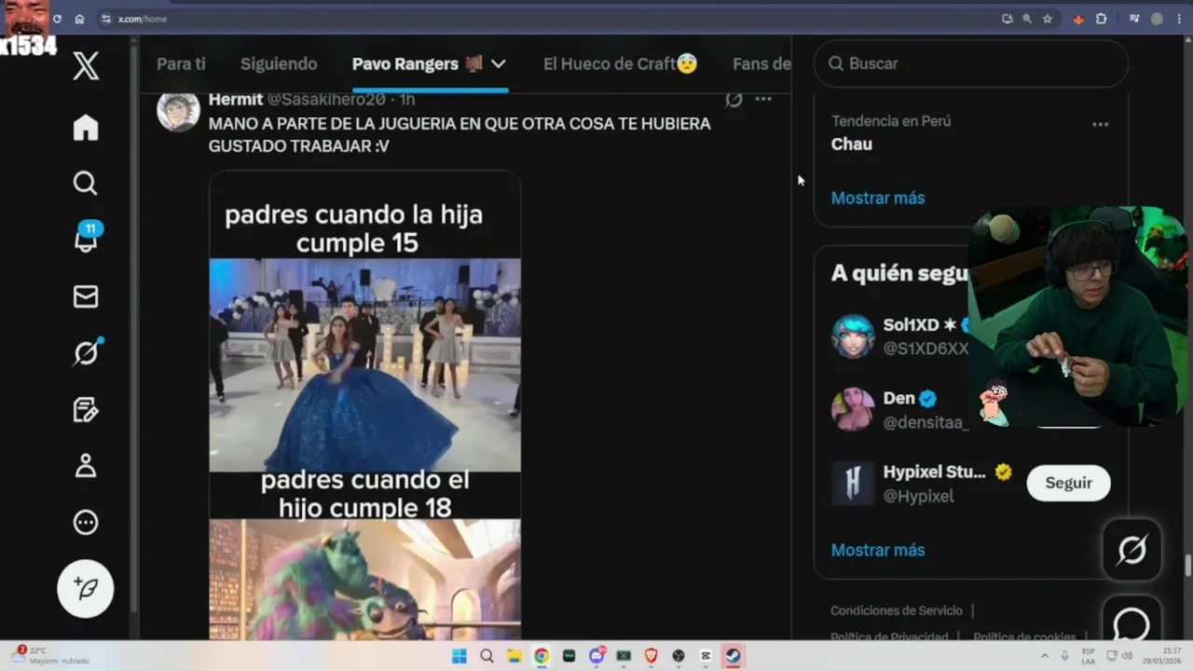
Task: Open Grok from the left sidebar
Action: click(x=86, y=353)
